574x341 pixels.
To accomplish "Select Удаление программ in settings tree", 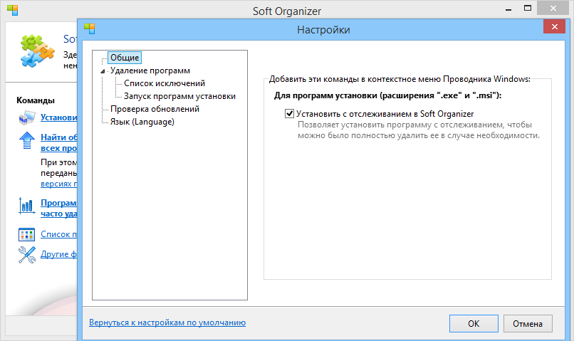I will [150, 70].
